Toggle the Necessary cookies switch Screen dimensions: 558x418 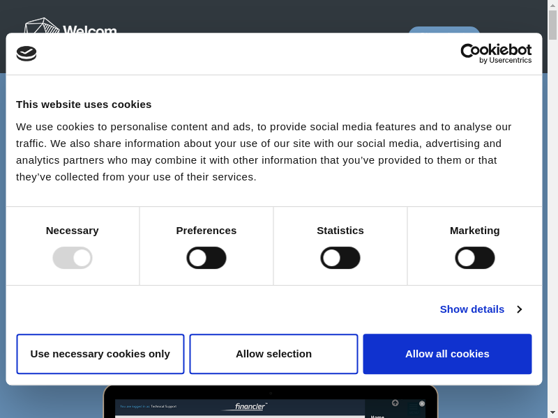pos(73,258)
